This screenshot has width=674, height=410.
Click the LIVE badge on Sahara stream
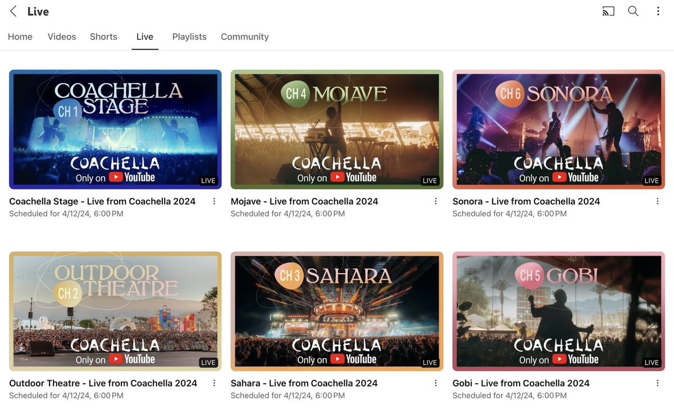(429, 362)
